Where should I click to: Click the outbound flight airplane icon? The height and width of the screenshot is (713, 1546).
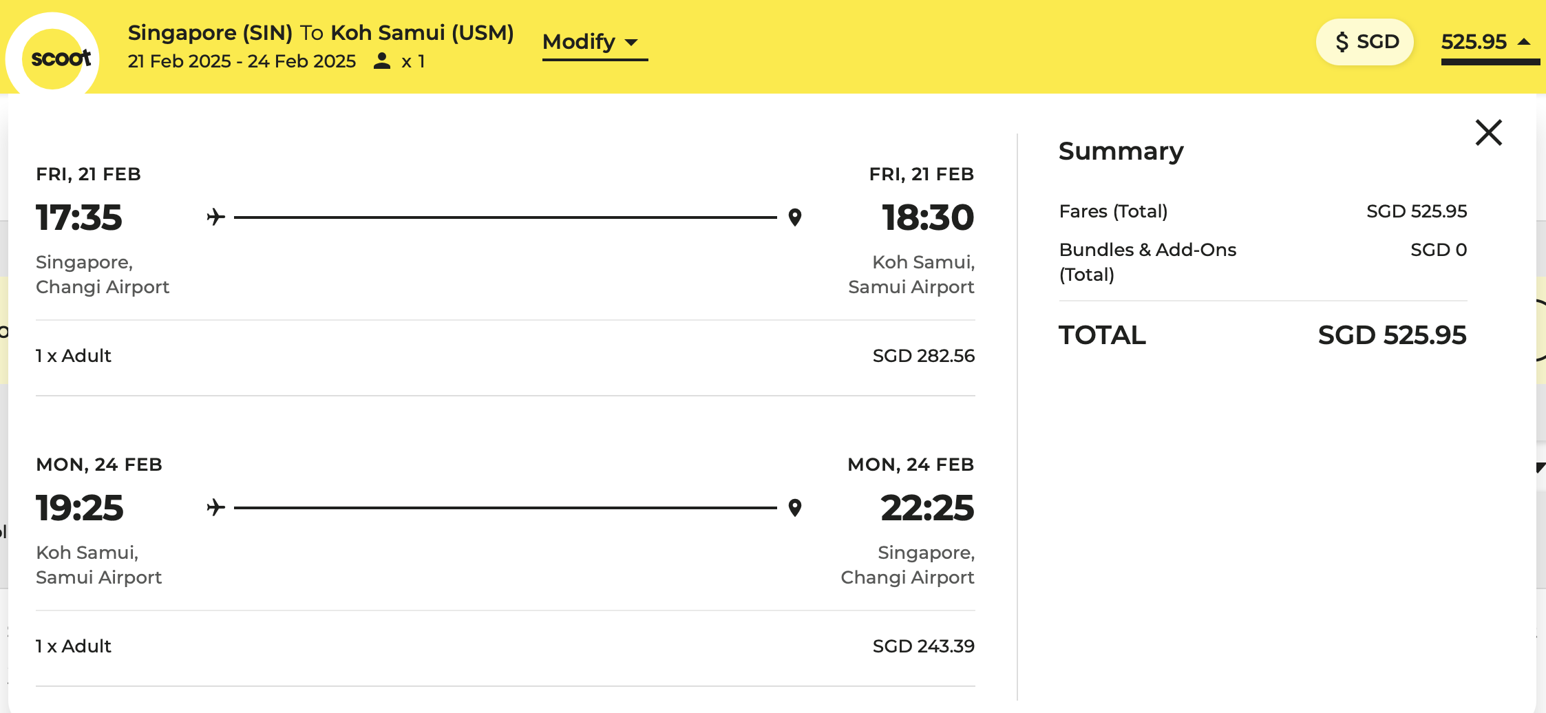tap(216, 217)
